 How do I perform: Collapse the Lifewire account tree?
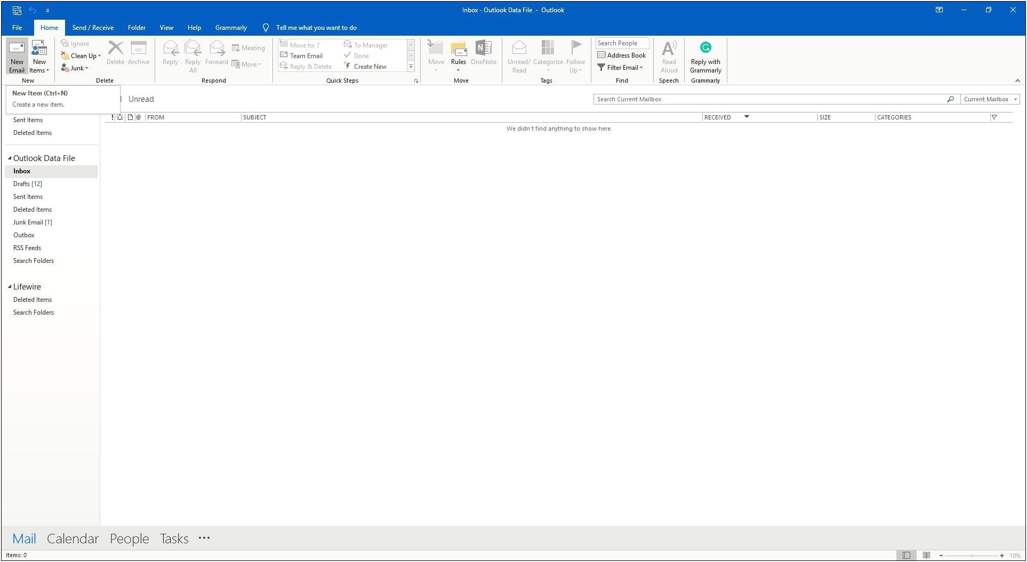tap(10, 287)
